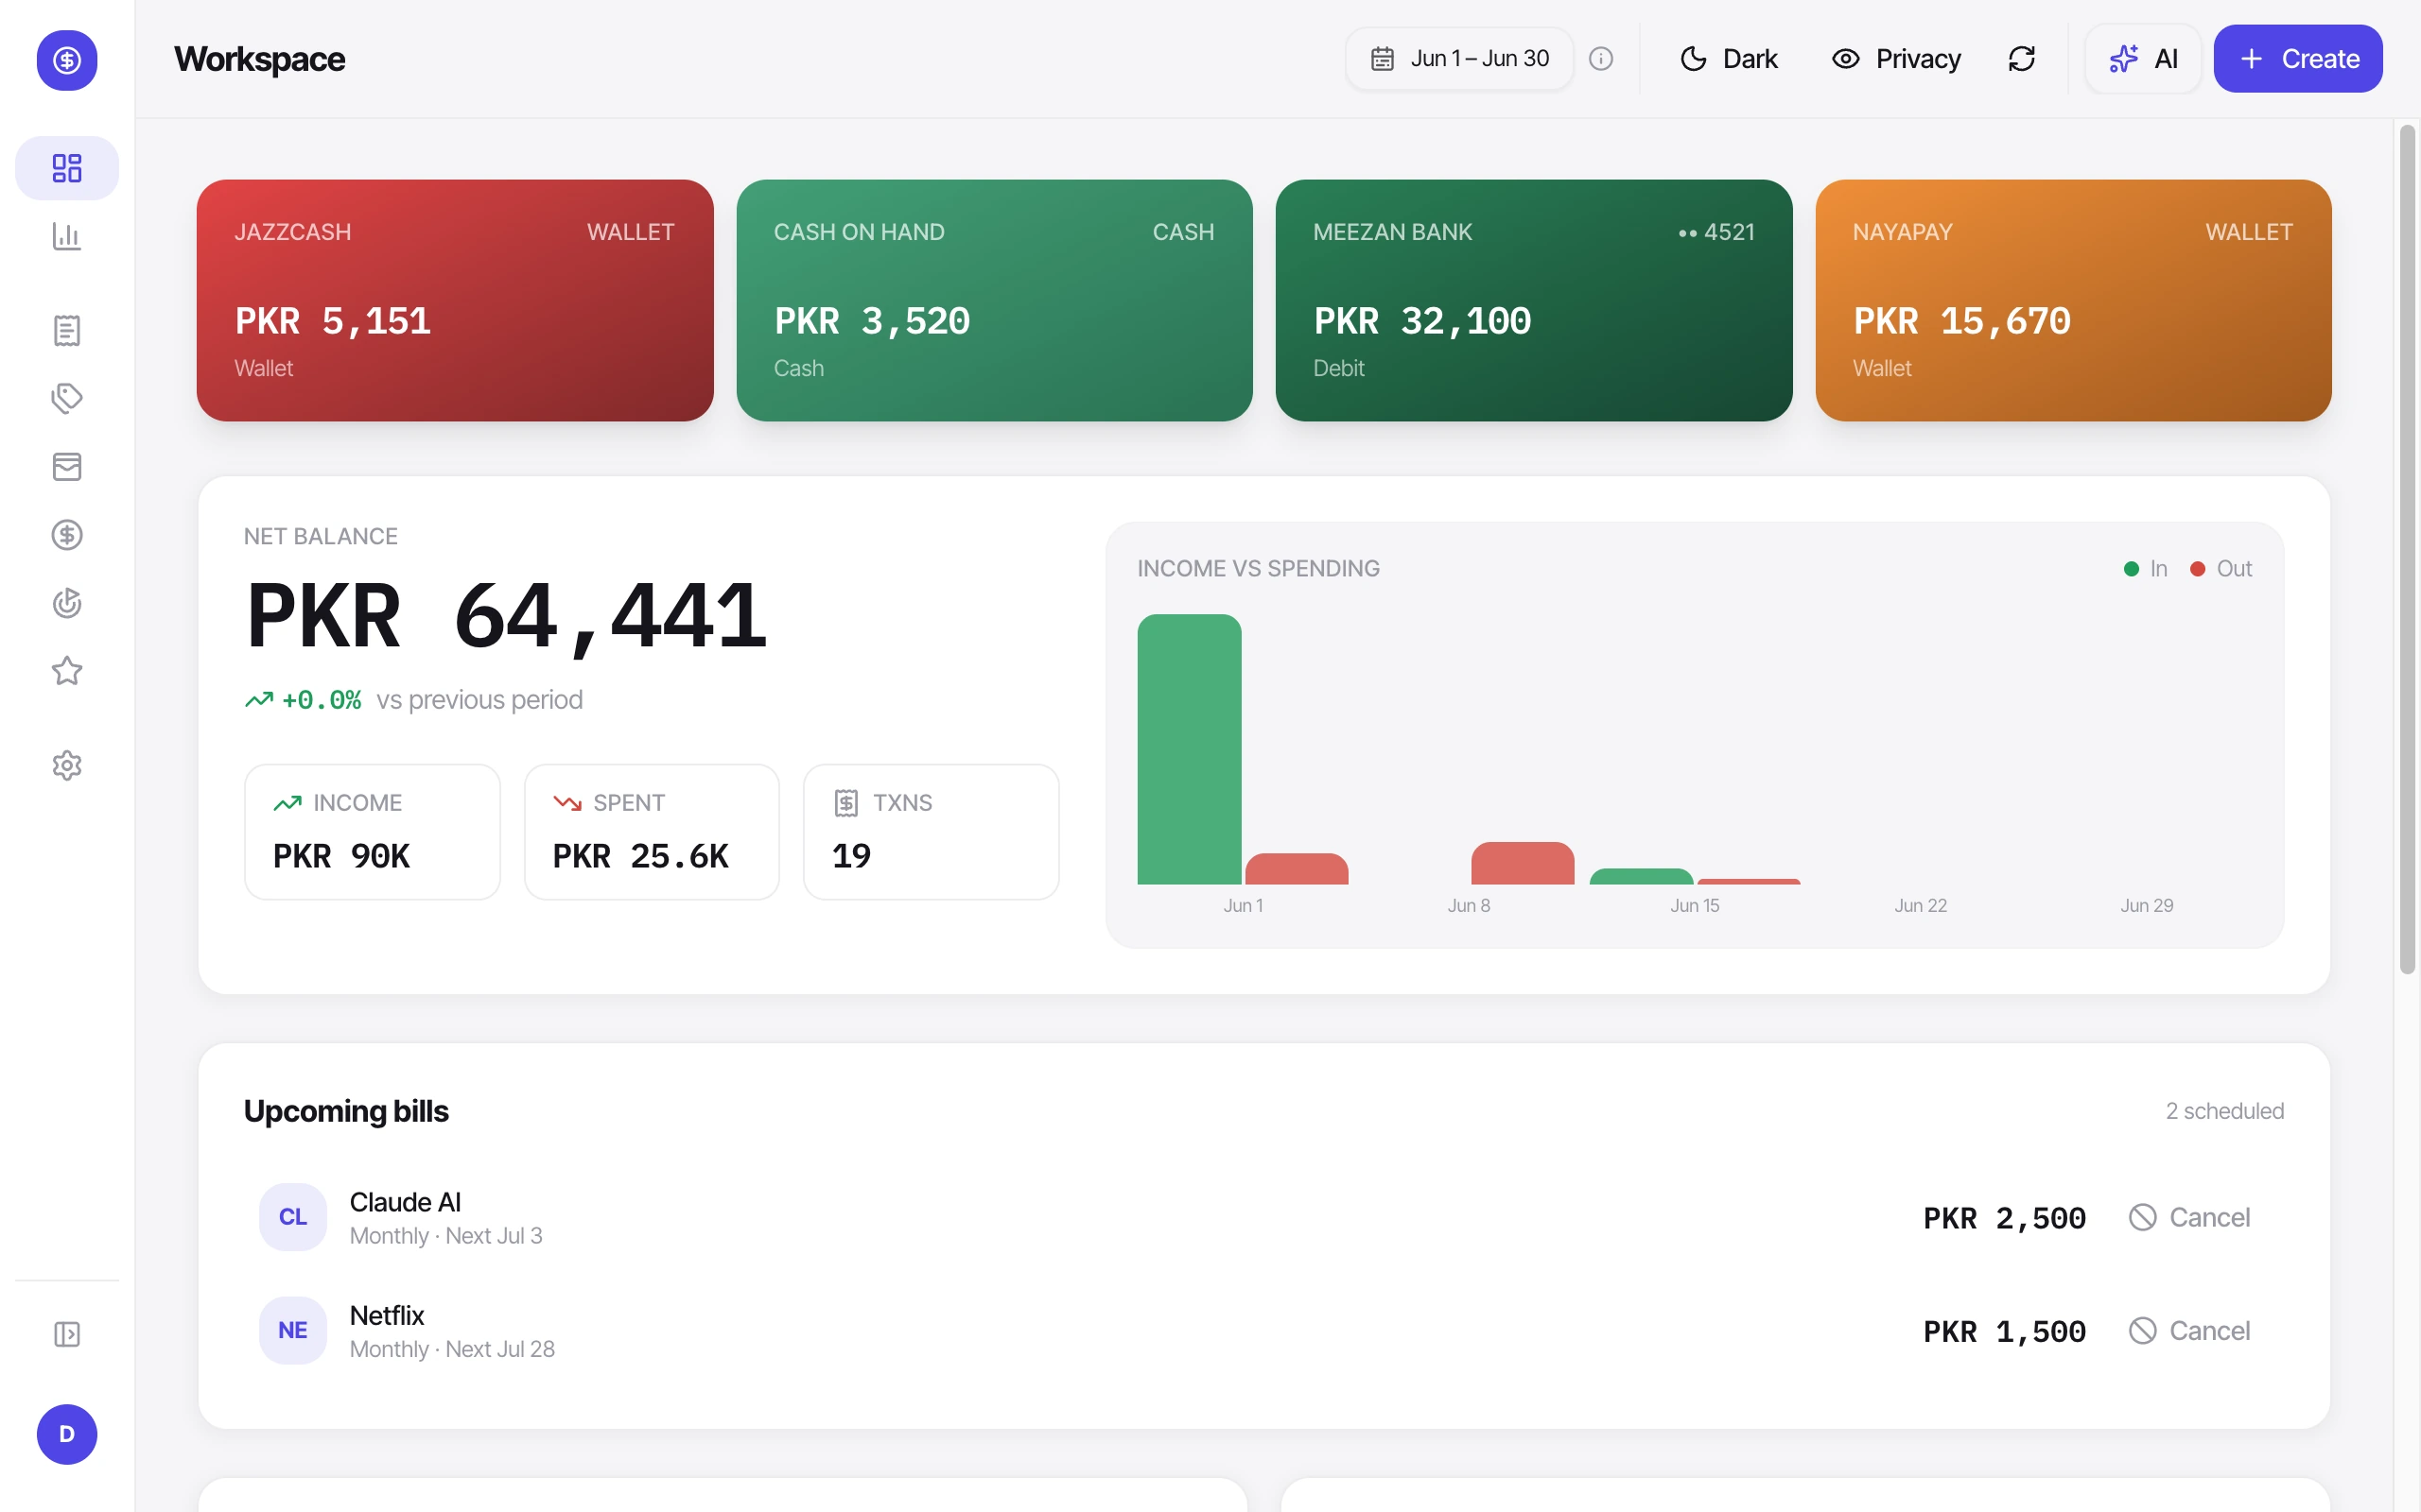Viewport: 2421px width, 1512px height.
Task: Open the NayaPay wallet card
Action: pyautogui.click(x=2073, y=300)
